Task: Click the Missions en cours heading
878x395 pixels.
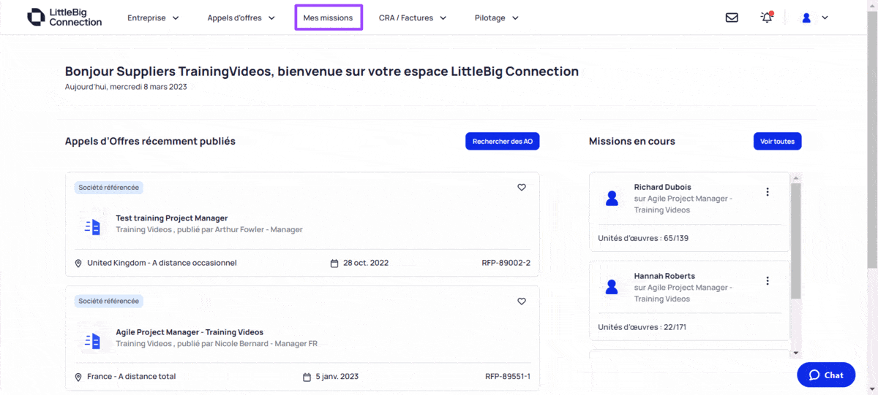Action: point(632,142)
